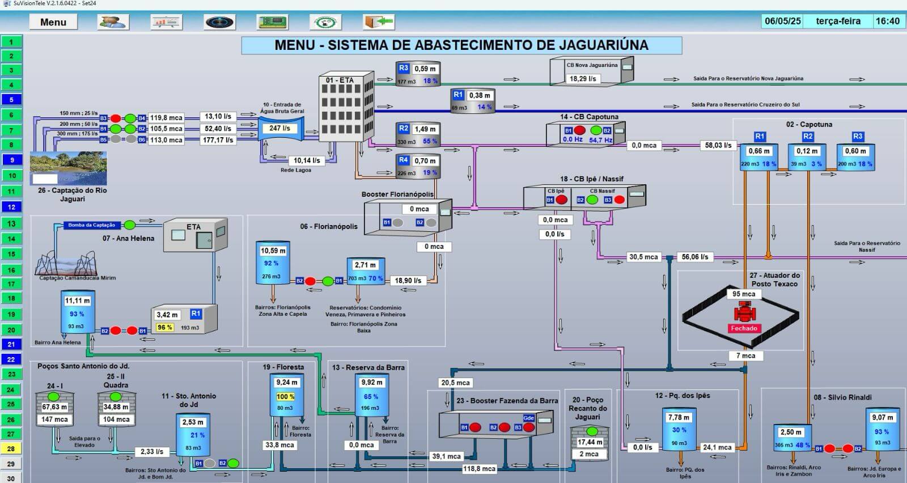Toggle CB Nassif B2 green pump indicator

pyautogui.click(x=592, y=200)
